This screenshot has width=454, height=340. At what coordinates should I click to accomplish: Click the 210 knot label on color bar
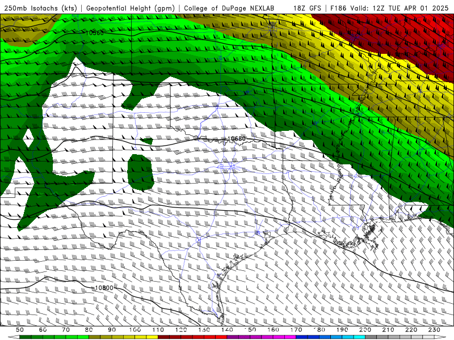click(x=388, y=330)
